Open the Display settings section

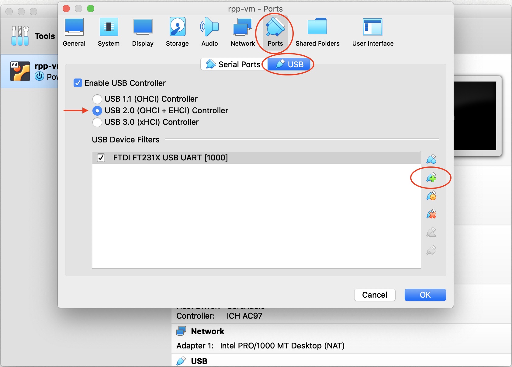click(143, 32)
